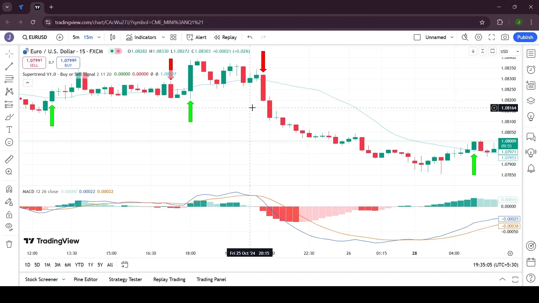Screen dimensions: 539x303
Task: Expand the timeframe interval dropdown
Action: coord(99,37)
